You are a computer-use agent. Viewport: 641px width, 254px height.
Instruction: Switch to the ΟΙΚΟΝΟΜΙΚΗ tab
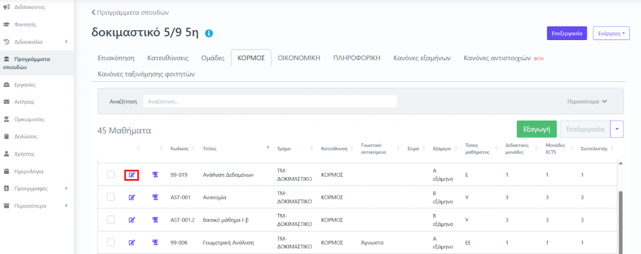(x=299, y=58)
